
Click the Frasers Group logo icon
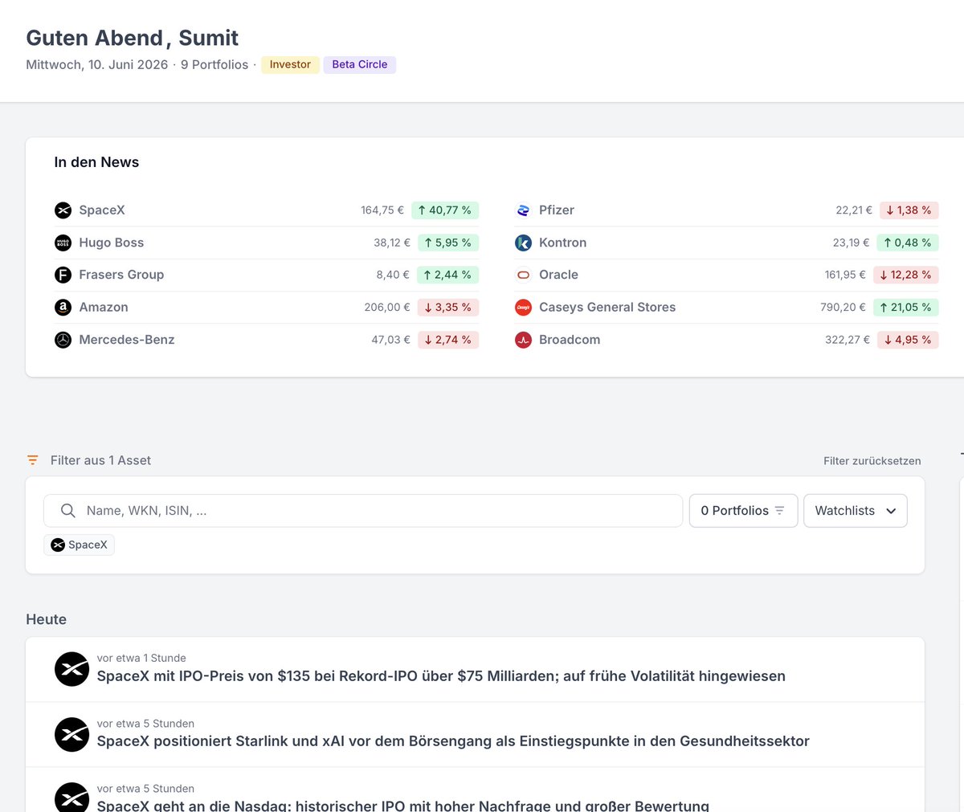(x=63, y=275)
